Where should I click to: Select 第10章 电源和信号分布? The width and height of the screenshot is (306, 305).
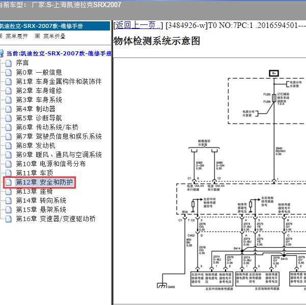click(51, 164)
